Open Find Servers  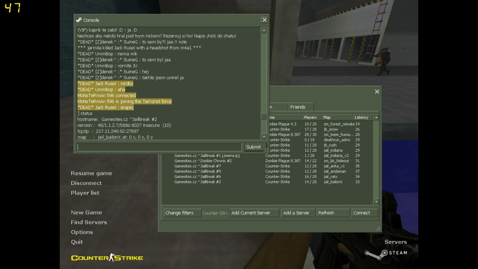[89, 222]
